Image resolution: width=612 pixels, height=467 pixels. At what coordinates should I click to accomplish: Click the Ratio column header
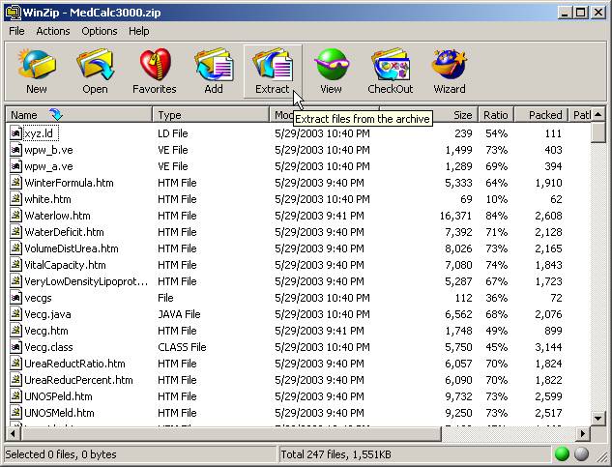[496, 115]
